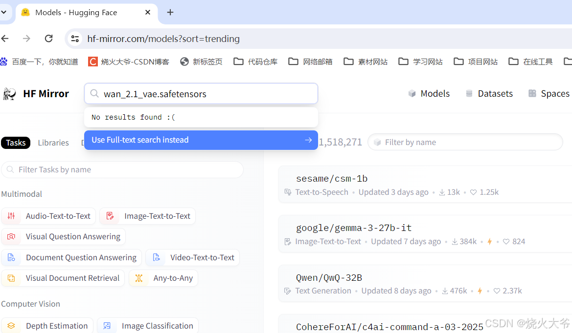
Task: Select the Depth Estimation task filter
Action: 47,326
